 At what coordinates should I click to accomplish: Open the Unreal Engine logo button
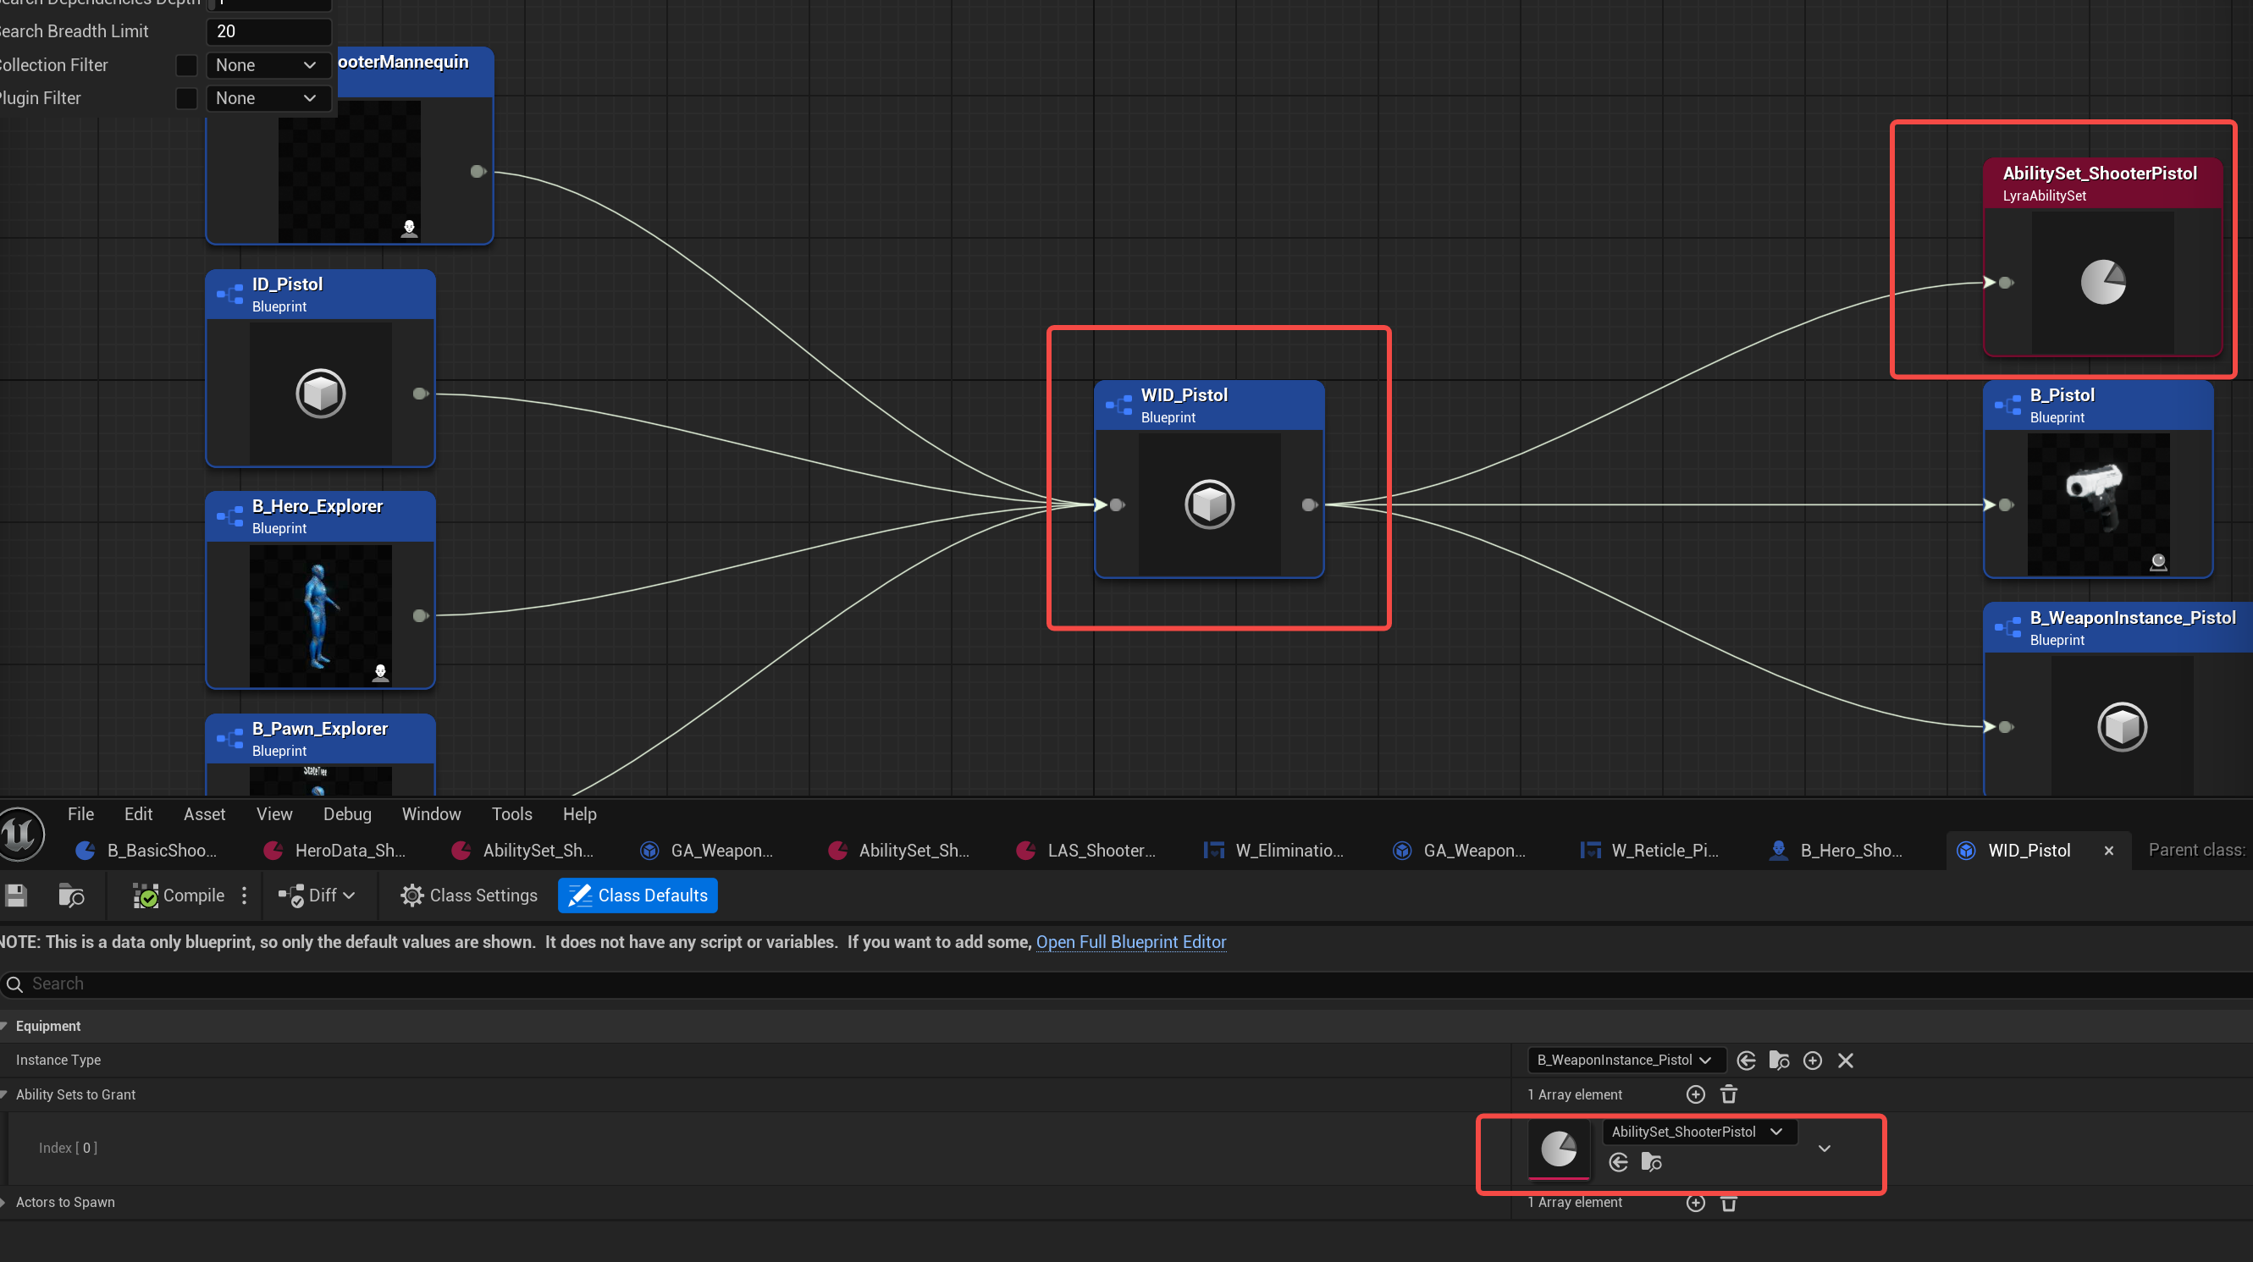coord(19,834)
